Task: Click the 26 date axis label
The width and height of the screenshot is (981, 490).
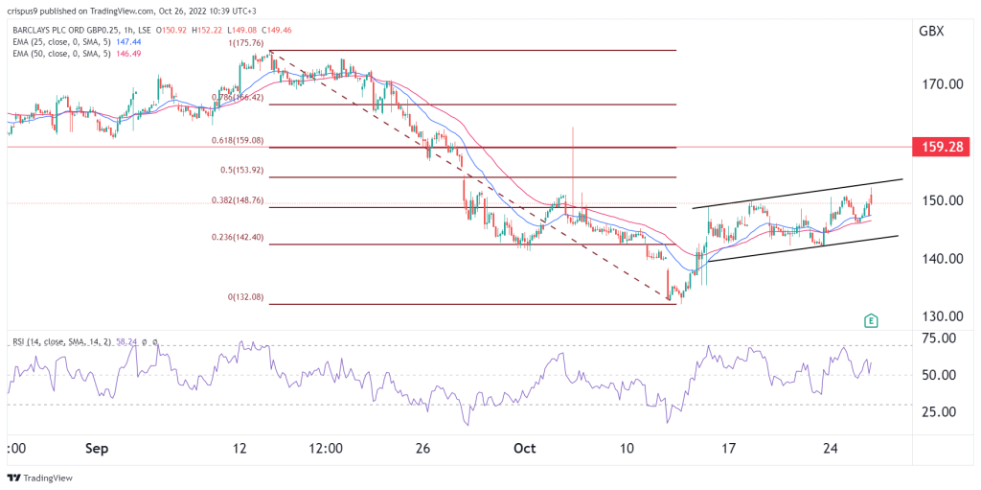Action: (422, 450)
